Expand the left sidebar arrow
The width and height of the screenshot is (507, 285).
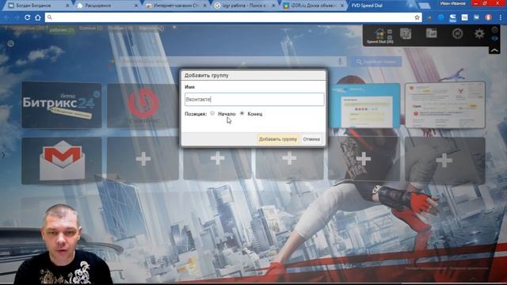coord(3,155)
